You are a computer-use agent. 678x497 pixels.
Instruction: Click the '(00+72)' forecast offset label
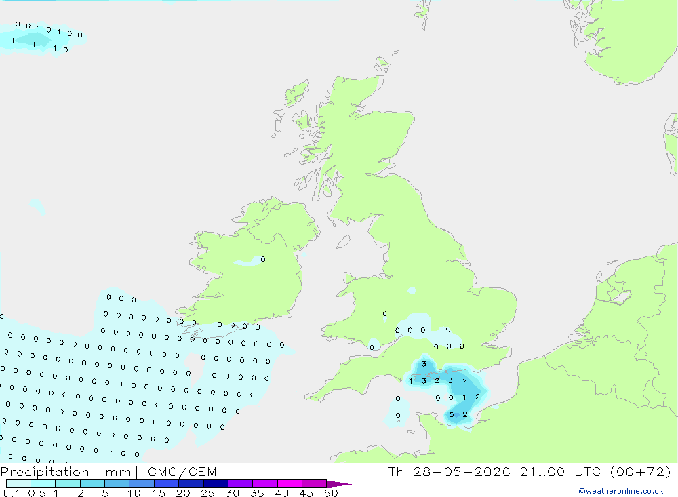point(641,471)
